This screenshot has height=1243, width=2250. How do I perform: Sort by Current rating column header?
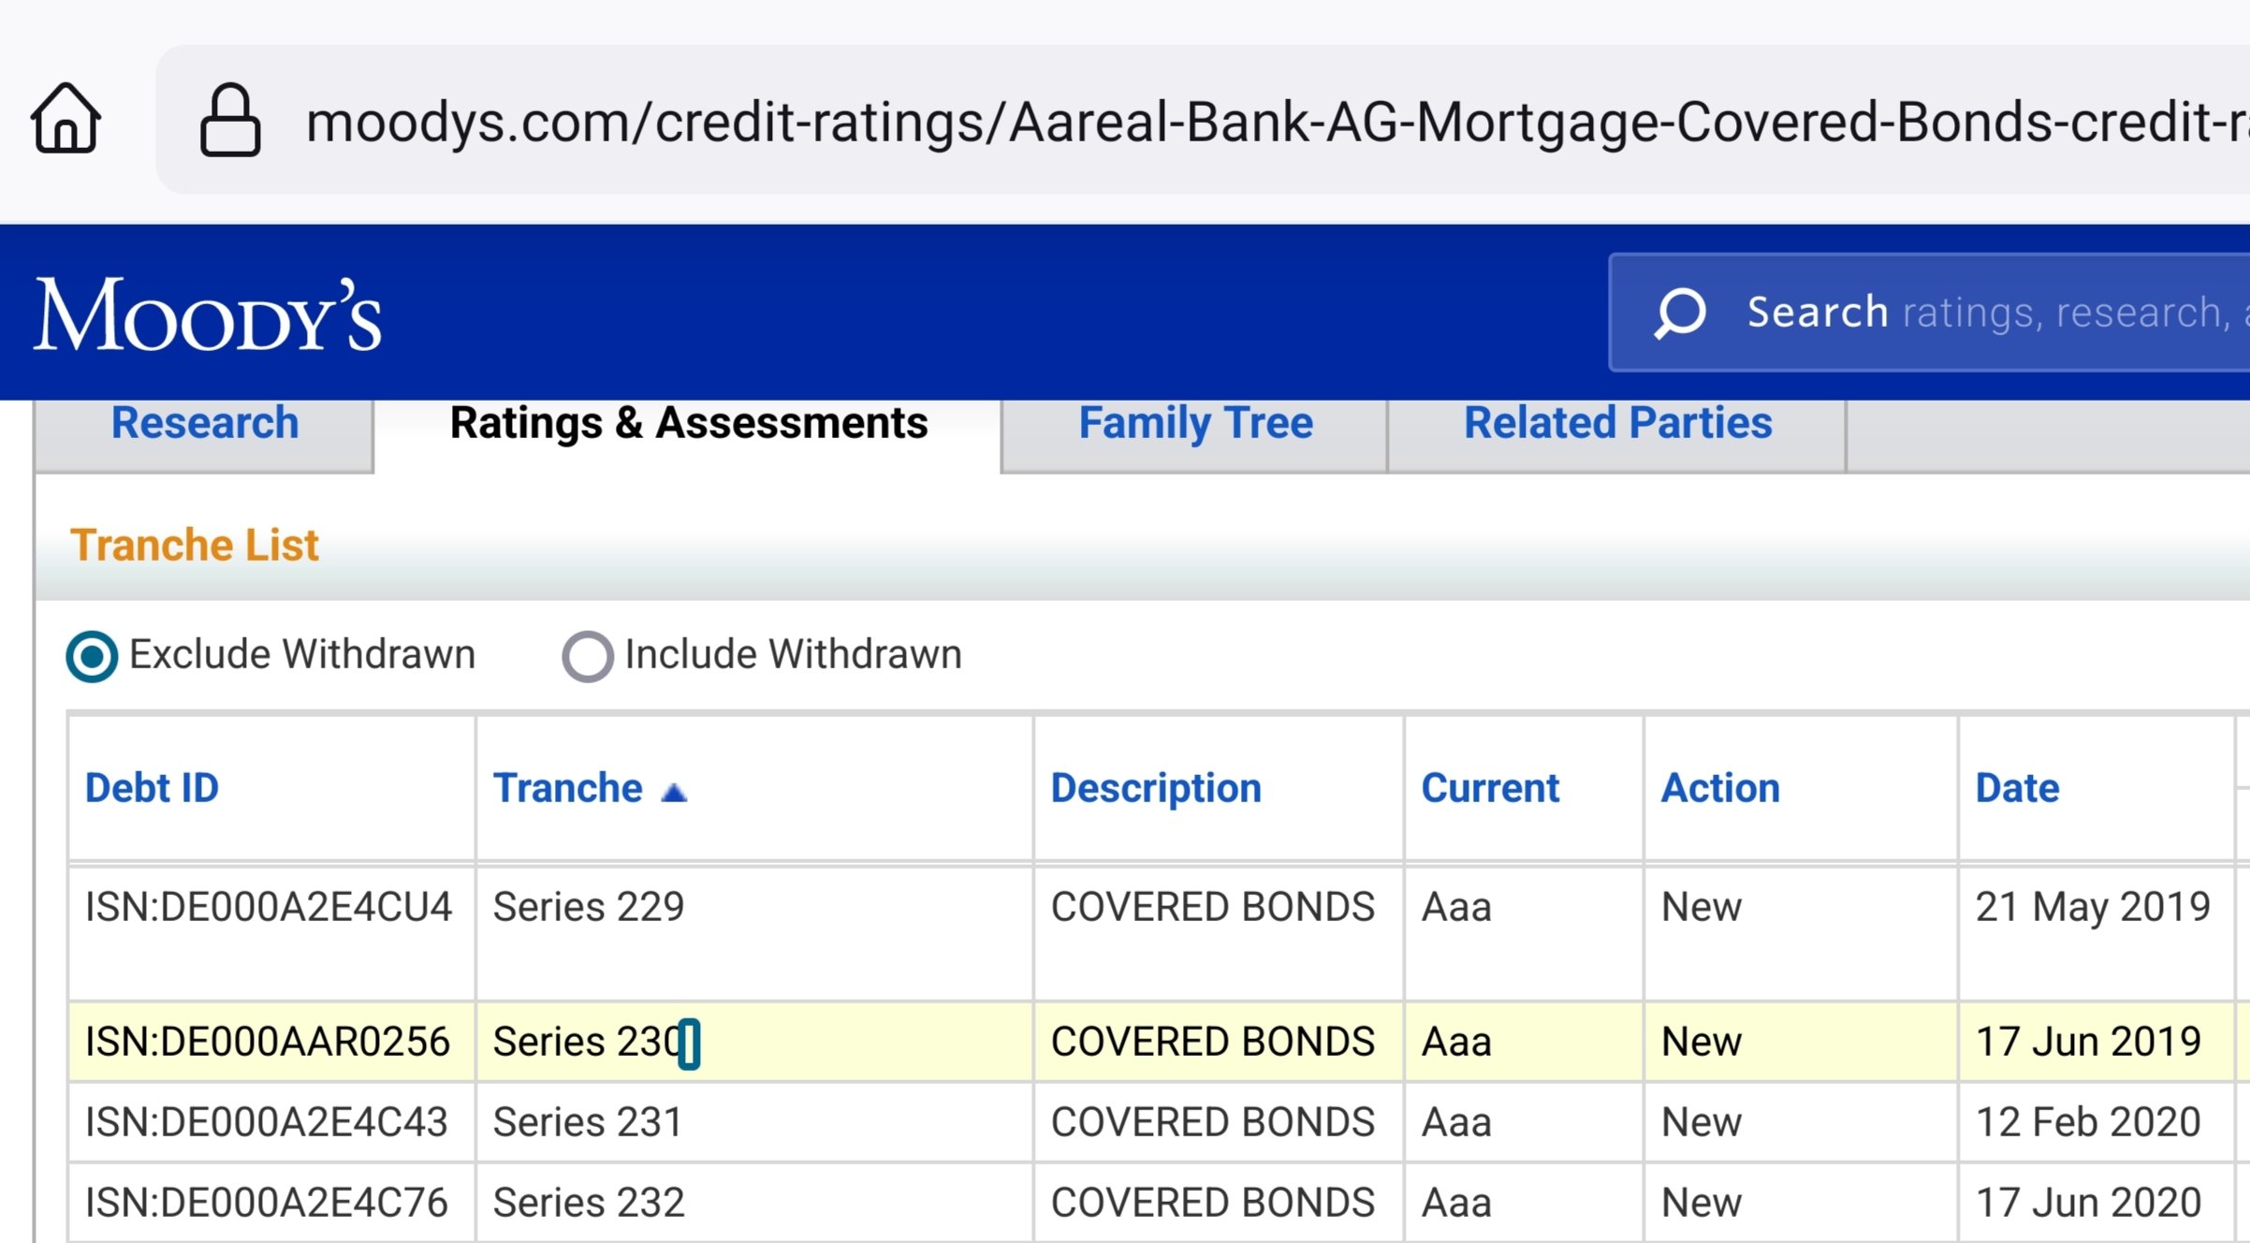click(1490, 788)
